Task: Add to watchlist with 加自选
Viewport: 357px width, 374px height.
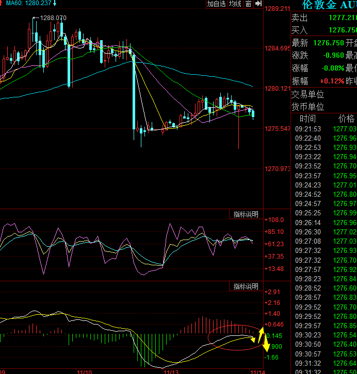Action: click(x=217, y=4)
